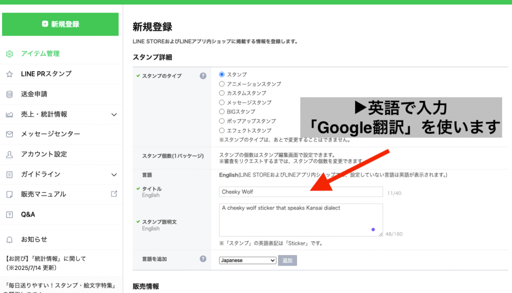512x293 pixels.
Task: Click the star icon beside LINE PRスタンプ
Action: coord(9,74)
